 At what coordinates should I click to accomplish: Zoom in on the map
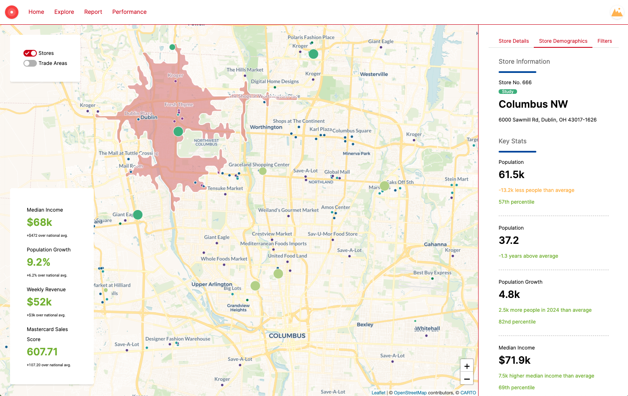tap(467, 366)
